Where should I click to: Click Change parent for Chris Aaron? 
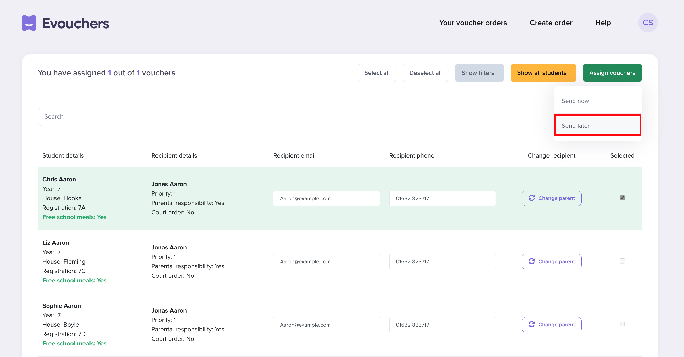(x=552, y=198)
